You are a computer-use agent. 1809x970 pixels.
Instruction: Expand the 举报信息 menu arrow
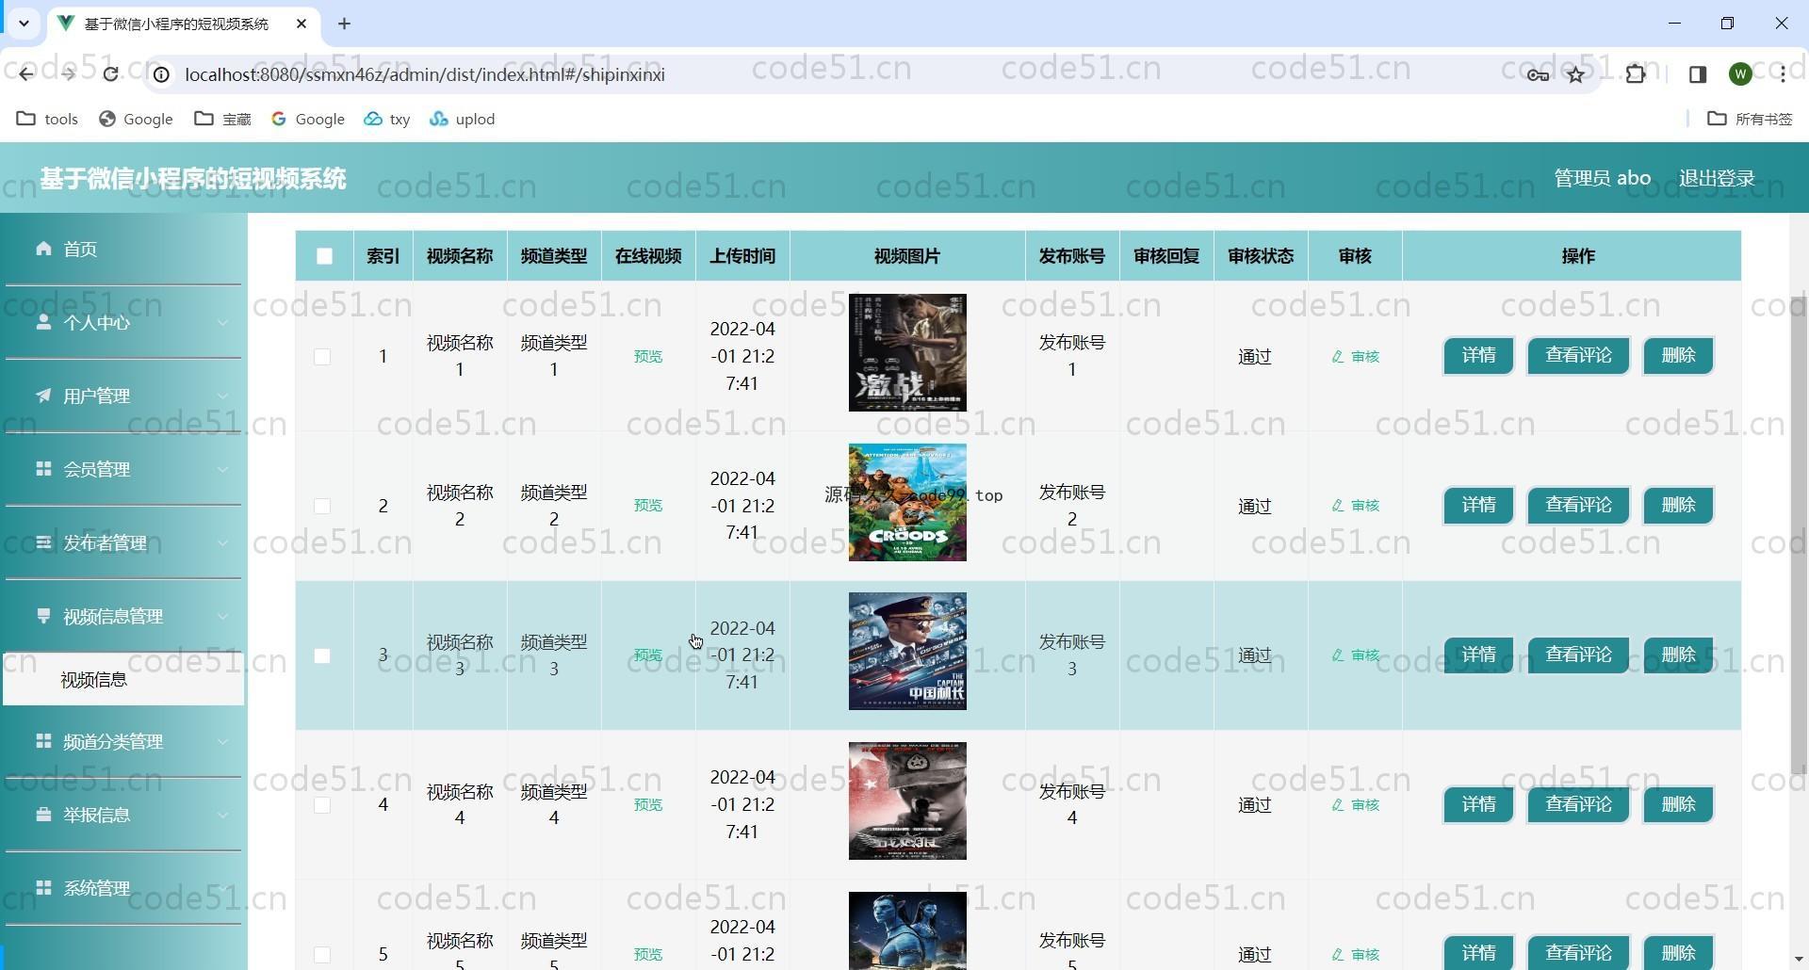tap(222, 816)
